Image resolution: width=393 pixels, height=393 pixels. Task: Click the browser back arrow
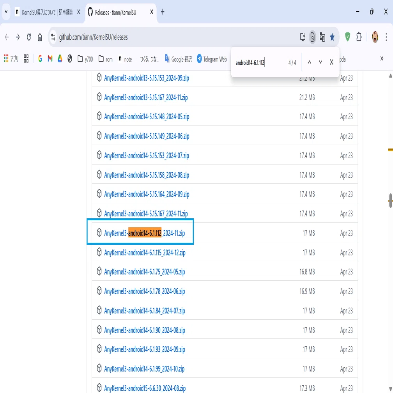tap(7, 37)
